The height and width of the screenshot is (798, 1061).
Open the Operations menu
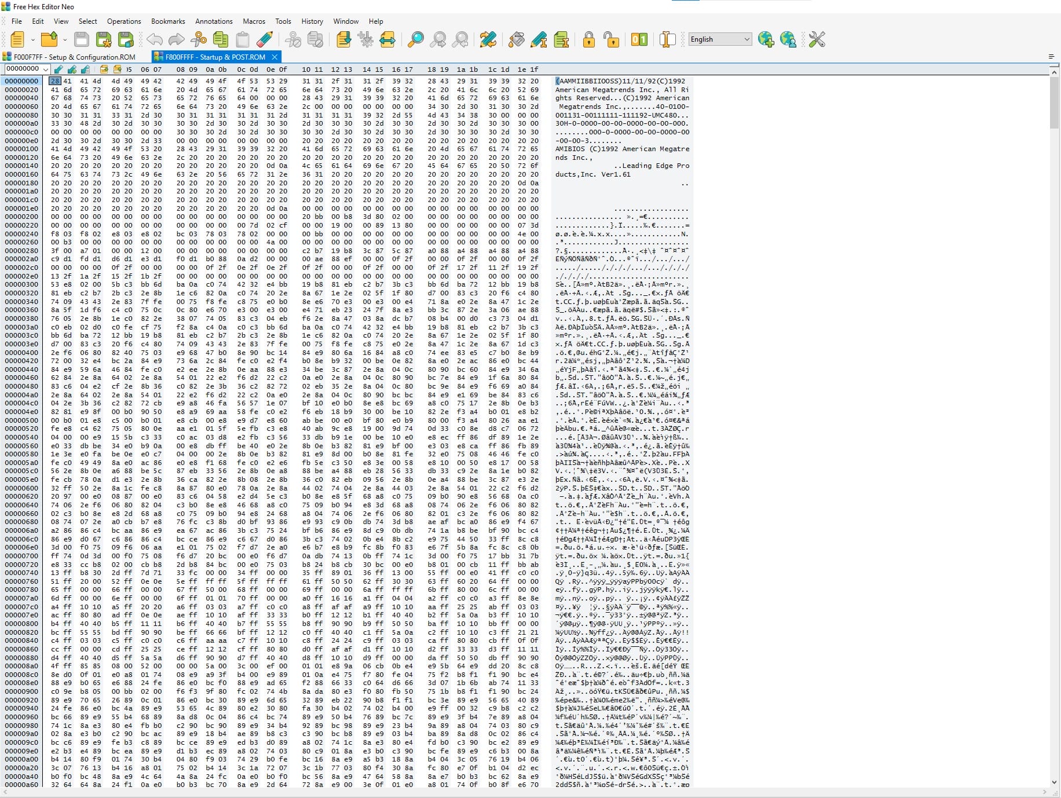pyautogui.click(x=124, y=21)
